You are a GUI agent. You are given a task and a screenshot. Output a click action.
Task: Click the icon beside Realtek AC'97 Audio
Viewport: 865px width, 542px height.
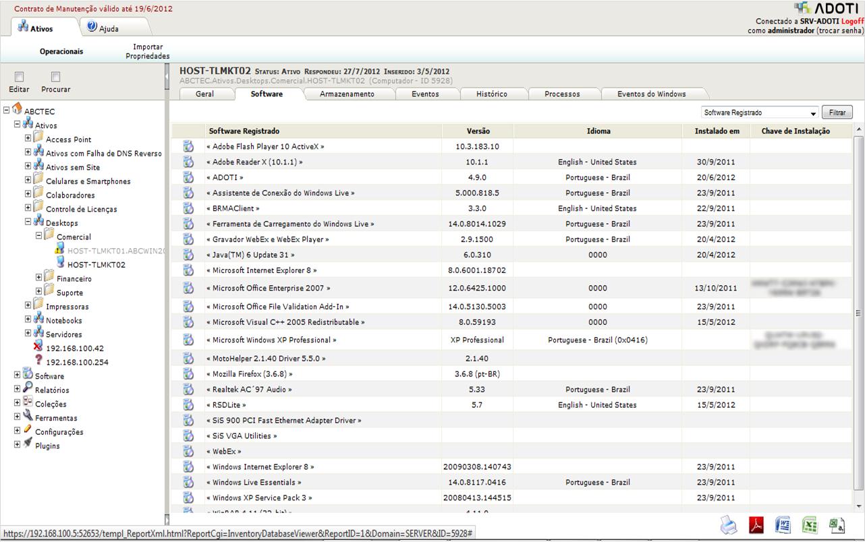(188, 389)
